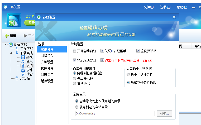Image resolution: width=201 pixels, height=125 pixels.
Task: Collapse the 下载完成 tree node
Action: tap(11, 53)
